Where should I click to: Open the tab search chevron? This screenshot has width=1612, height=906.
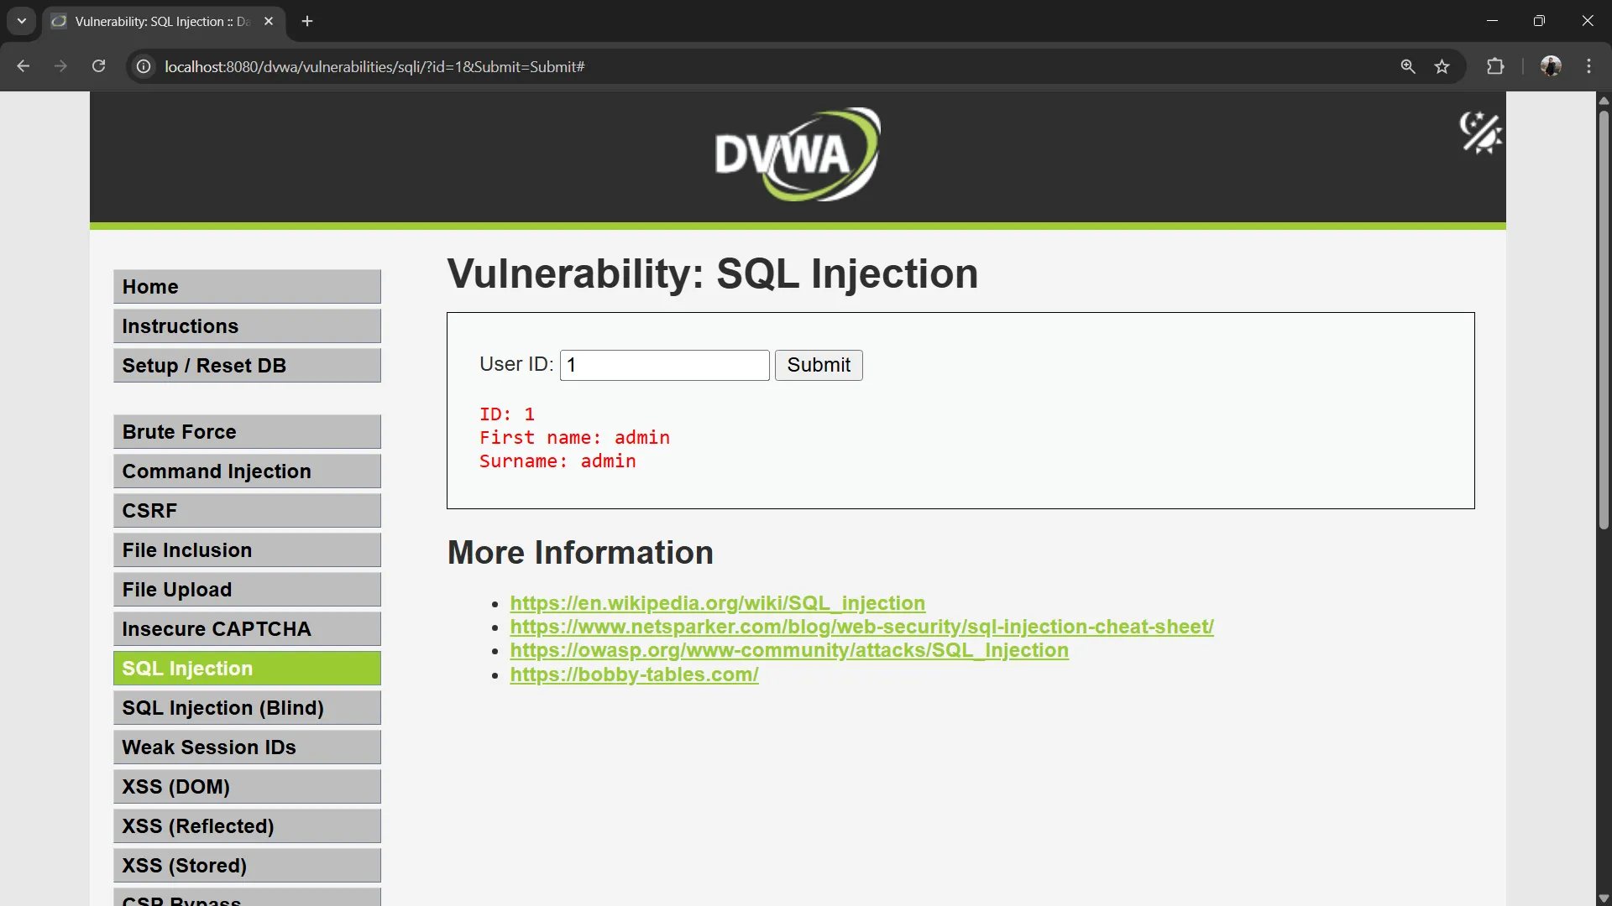(21, 21)
